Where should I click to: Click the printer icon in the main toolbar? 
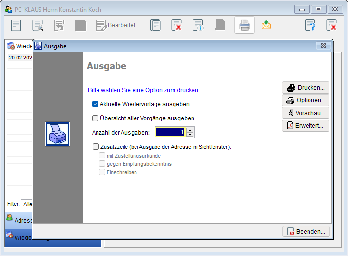tap(244, 25)
